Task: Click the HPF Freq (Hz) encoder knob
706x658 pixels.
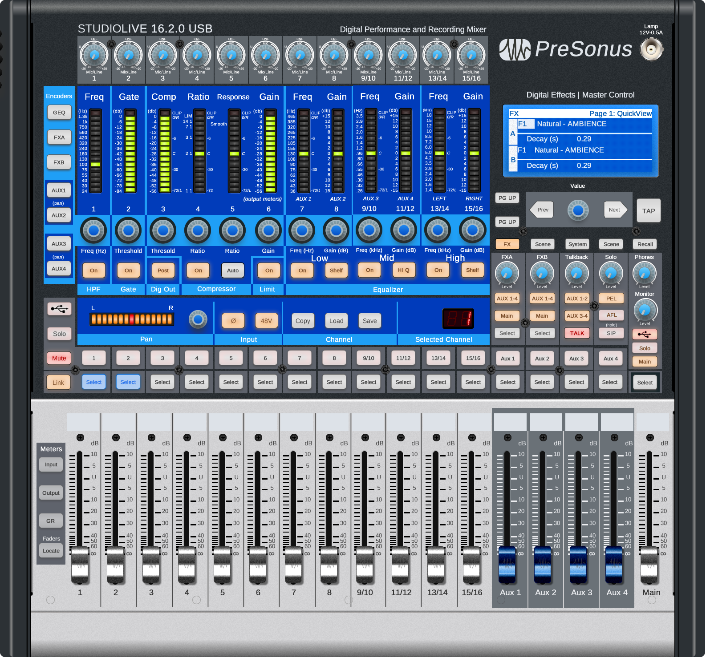Action: 93,230
